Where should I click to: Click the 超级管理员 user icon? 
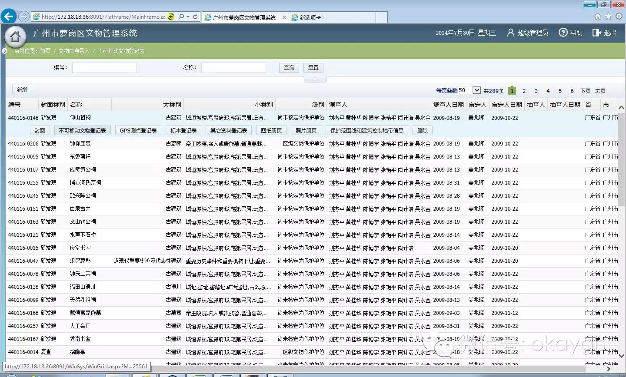510,33
